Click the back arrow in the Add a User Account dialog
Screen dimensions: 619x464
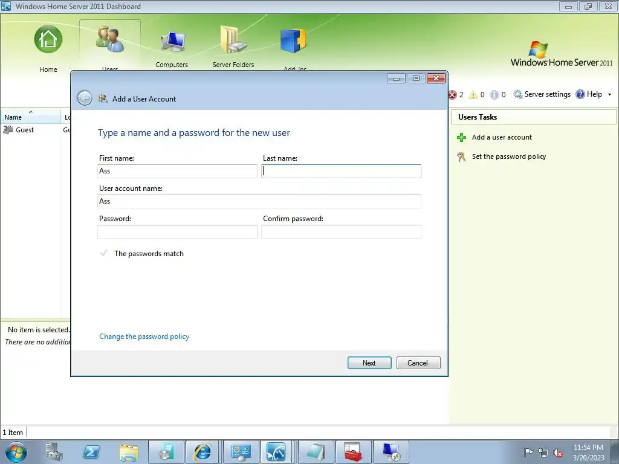click(x=85, y=98)
